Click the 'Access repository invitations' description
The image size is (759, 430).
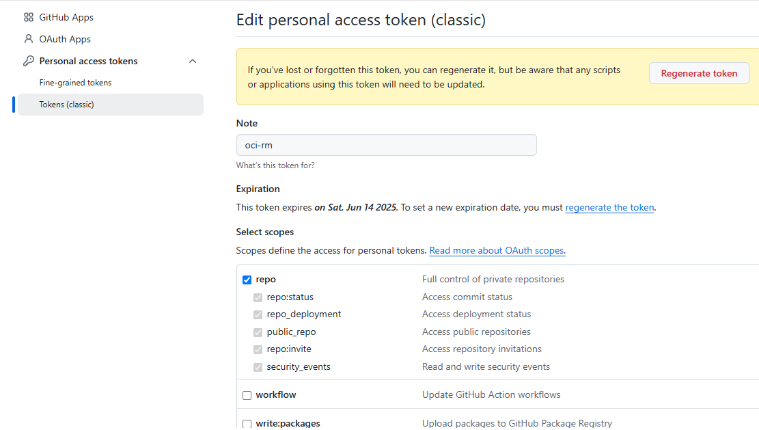(x=482, y=349)
